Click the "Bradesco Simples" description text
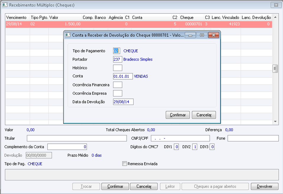Screen dimensions: 283x194 tap(138, 59)
